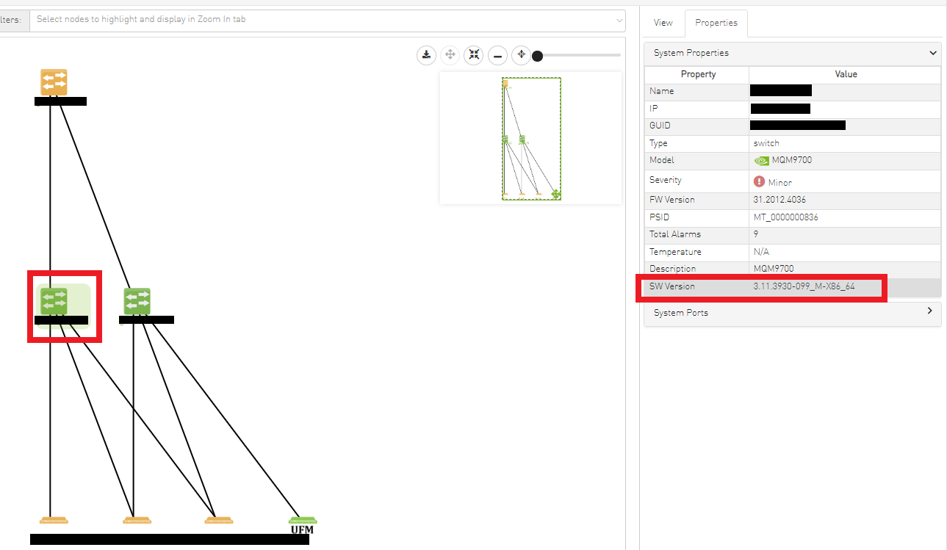Image resolution: width=947 pixels, height=550 pixels.
Task: Click the fit-to-screen collapse arrows icon
Action: click(474, 55)
